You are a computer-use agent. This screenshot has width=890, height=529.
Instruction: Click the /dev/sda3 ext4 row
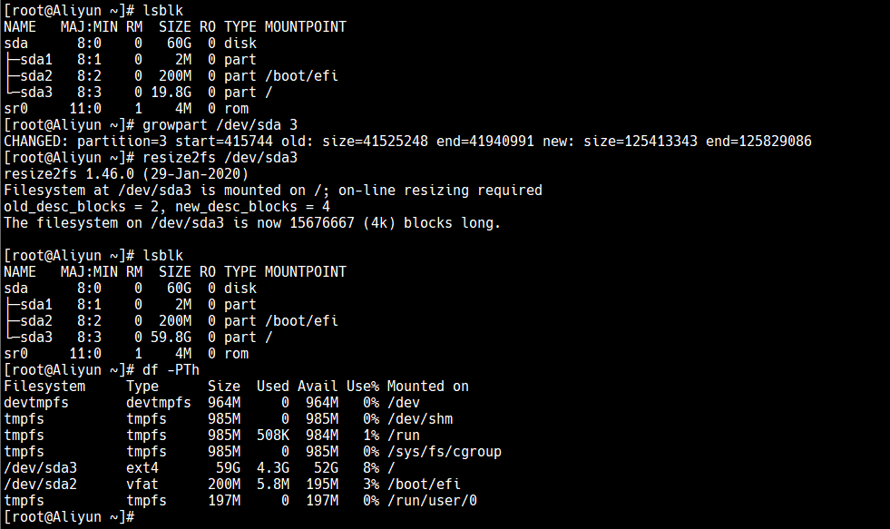200,468
